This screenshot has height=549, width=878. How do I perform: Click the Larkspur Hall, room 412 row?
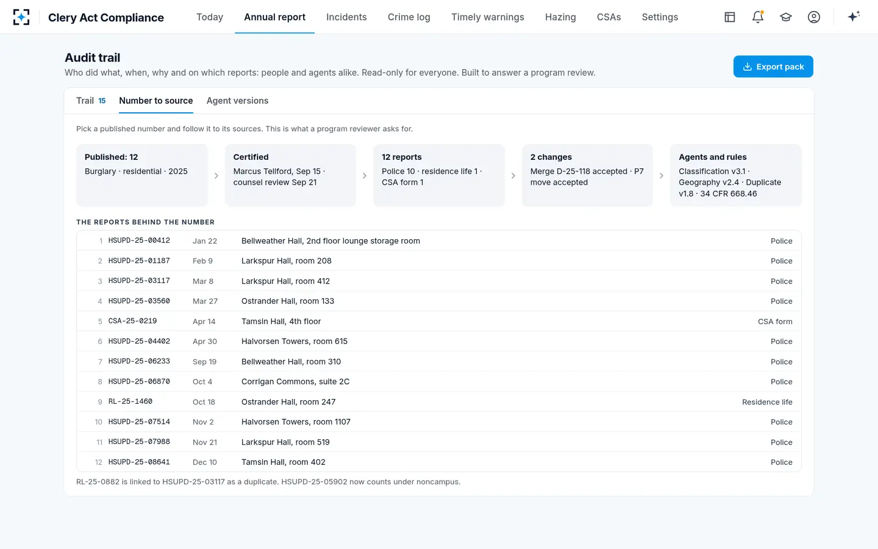point(439,281)
